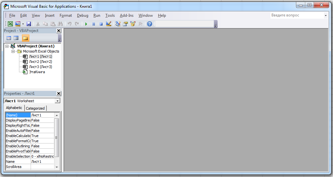Click the Cut scissors icon
The height and width of the screenshot is (177, 333).
click(38, 24)
